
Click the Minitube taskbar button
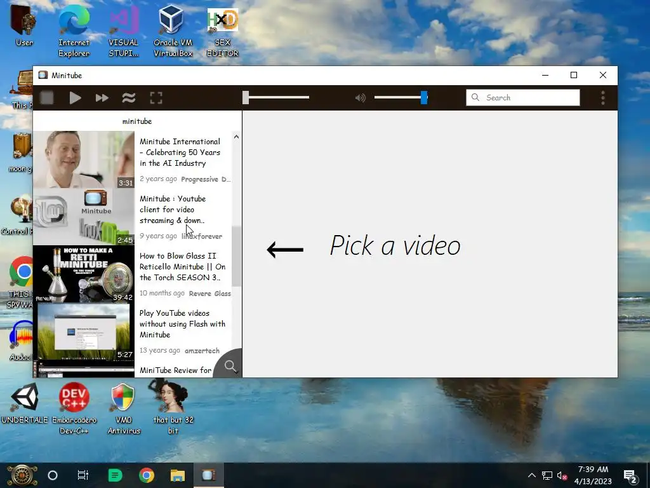tap(208, 475)
